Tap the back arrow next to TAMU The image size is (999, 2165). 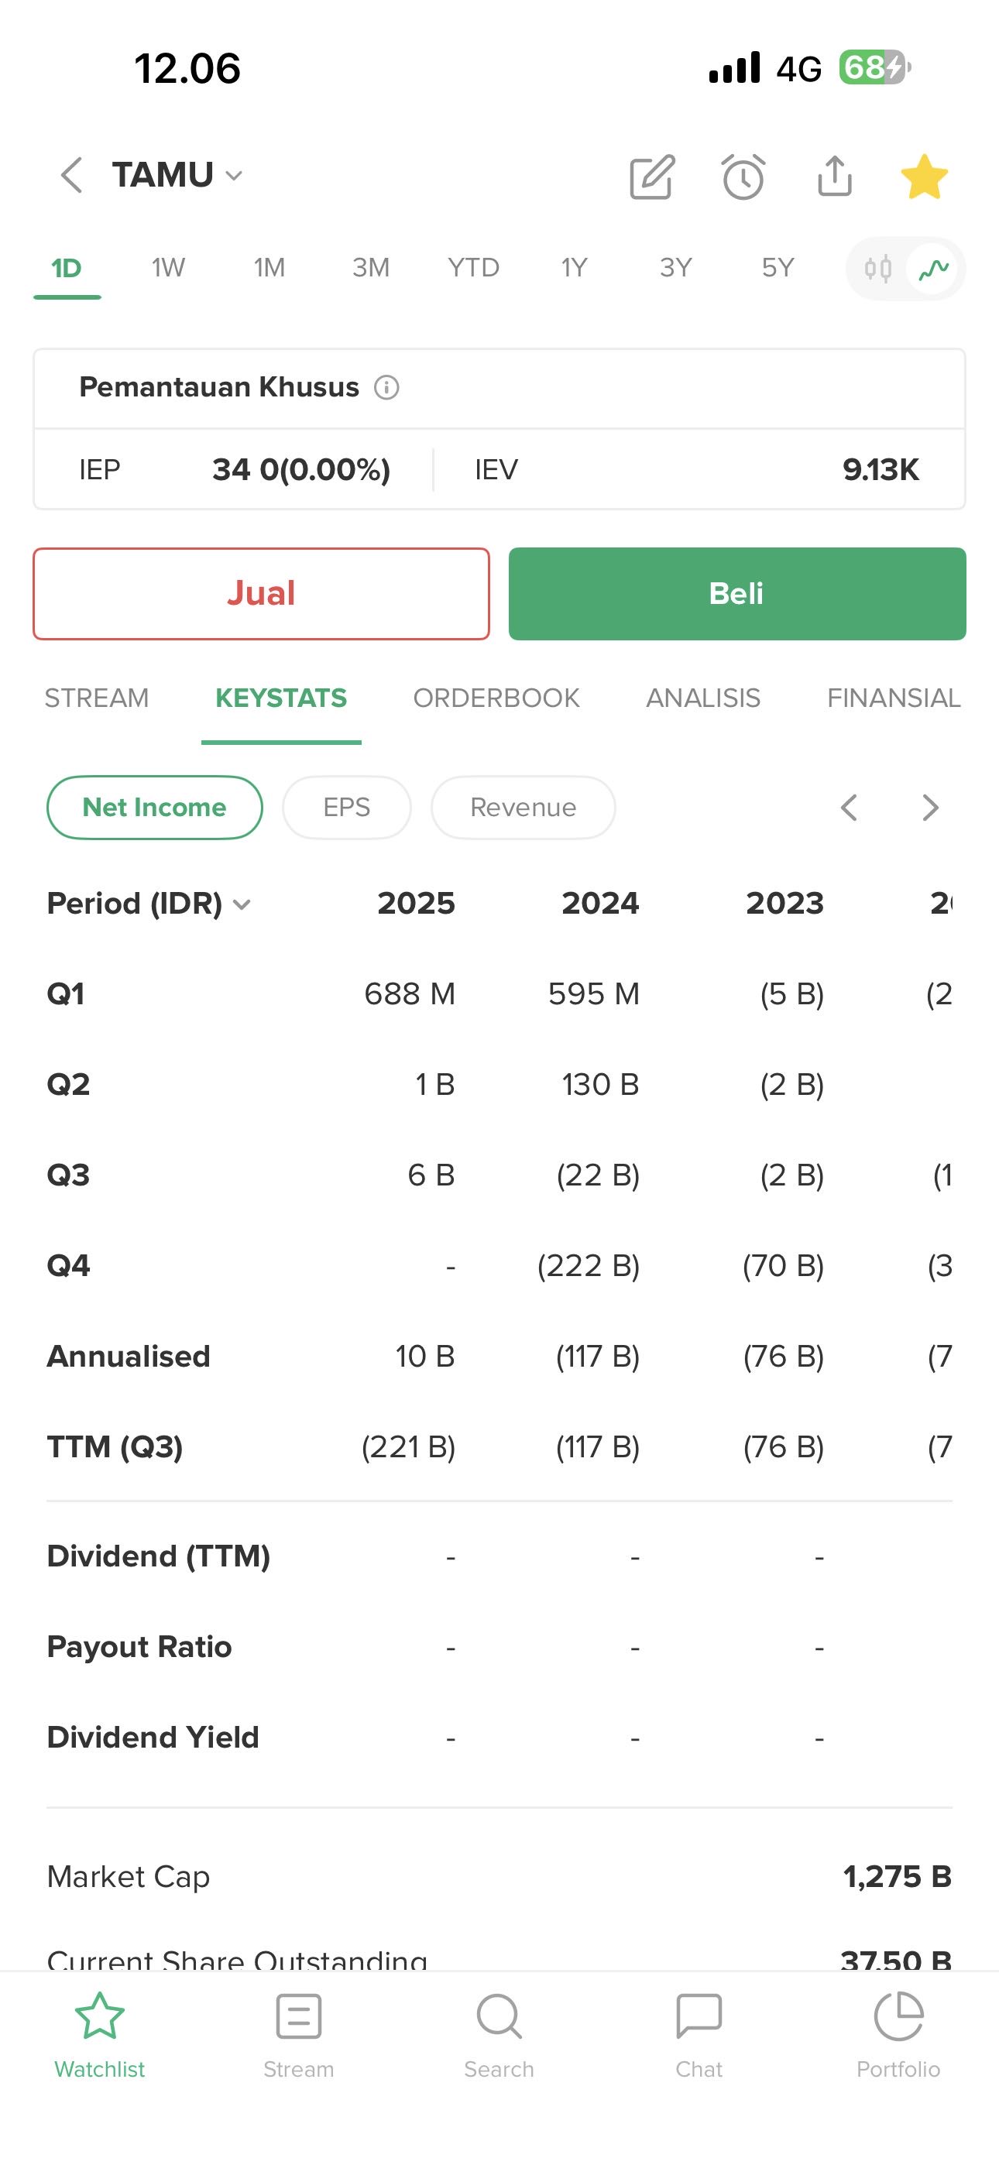(x=72, y=176)
